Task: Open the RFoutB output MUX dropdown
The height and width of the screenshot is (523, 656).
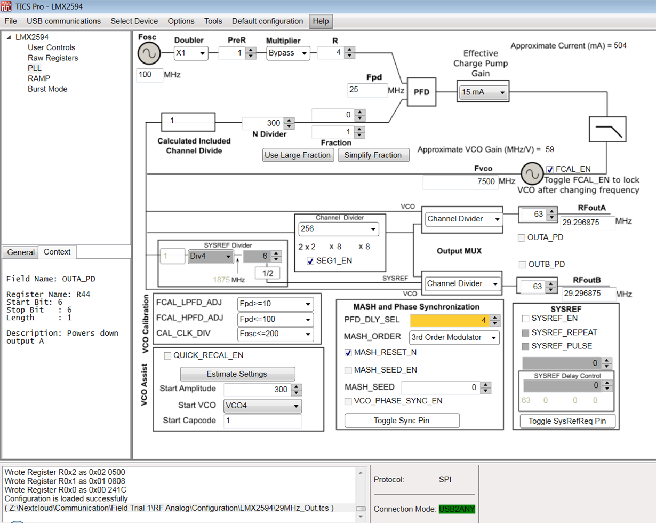Action: click(x=462, y=283)
